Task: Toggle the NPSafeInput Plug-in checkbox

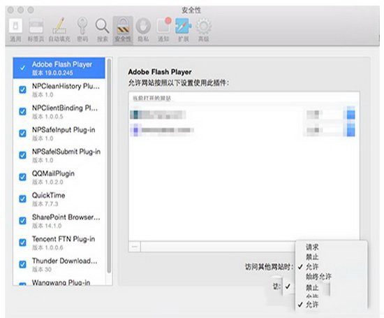Action: [x=22, y=133]
